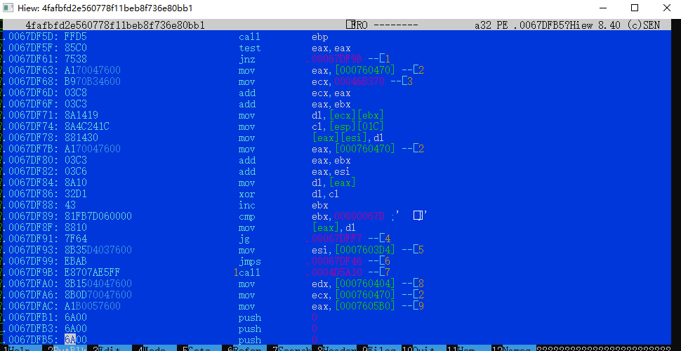Click 'ecx,eax' operands at 0067DF6D

tap(331, 93)
